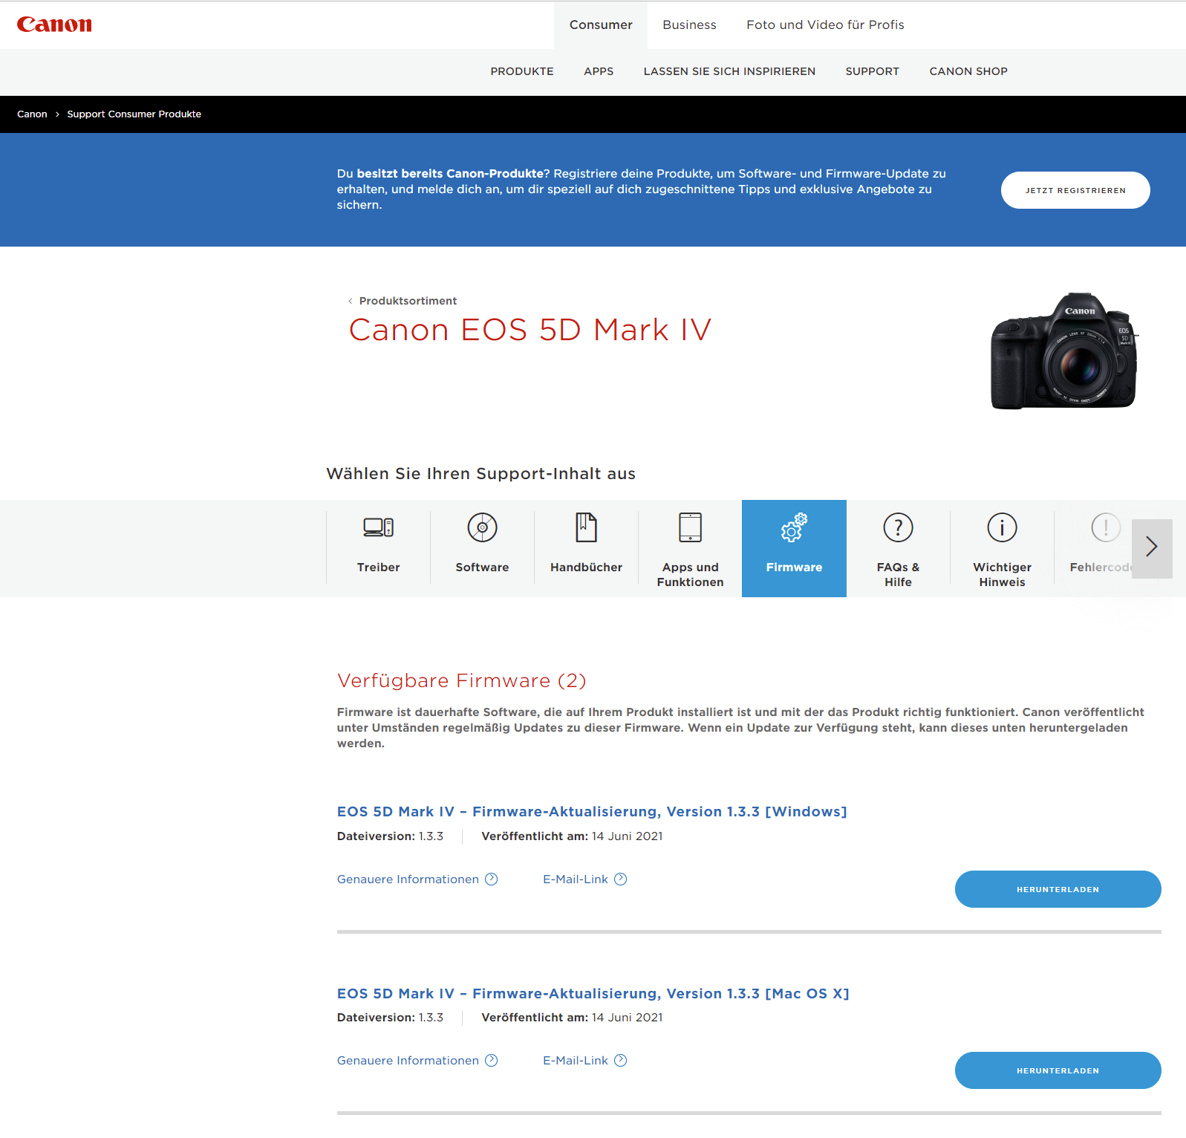Image resolution: width=1186 pixels, height=1138 pixels.
Task: Show next support categories with arrow
Action: 1152,548
